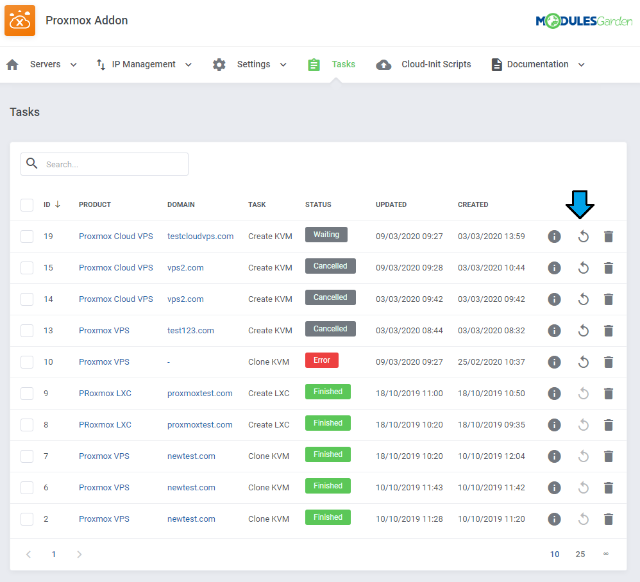The height and width of the screenshot is (582, 640).
Task: Select the checkbox for task ID 14
Action: point(27,299)
